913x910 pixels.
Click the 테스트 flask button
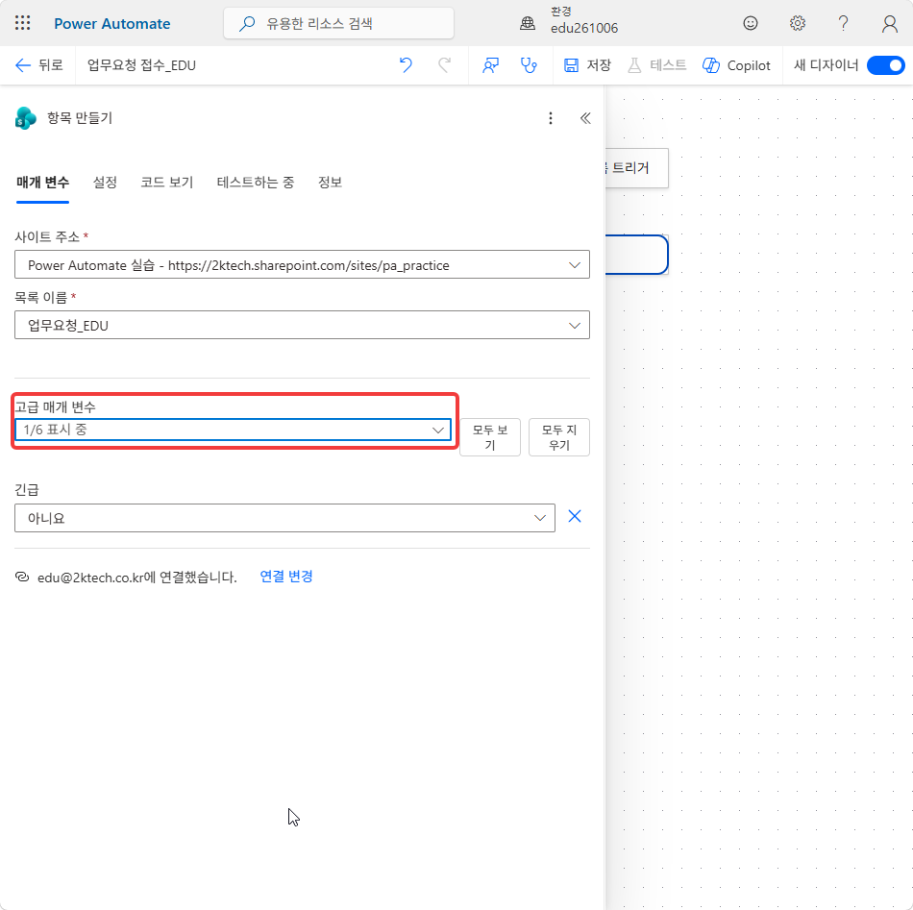click(x=657, y=65)
